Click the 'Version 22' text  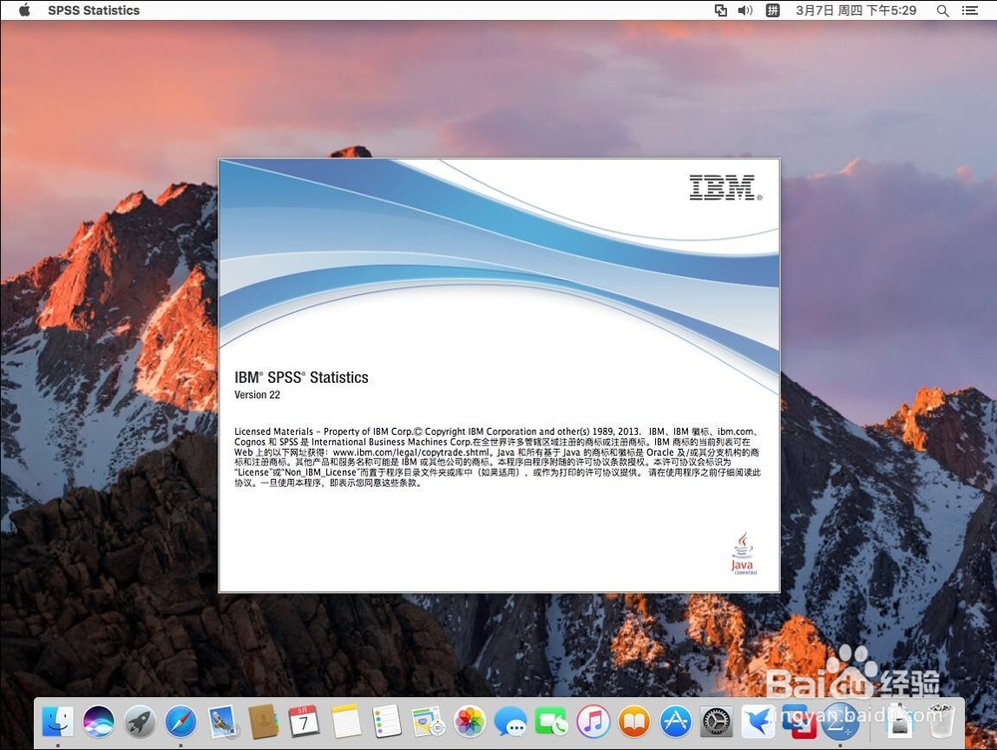(x=257, y=394)
